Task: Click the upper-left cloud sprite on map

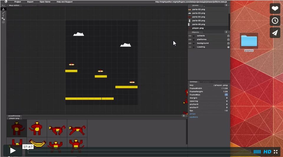Action: (78, 34)
